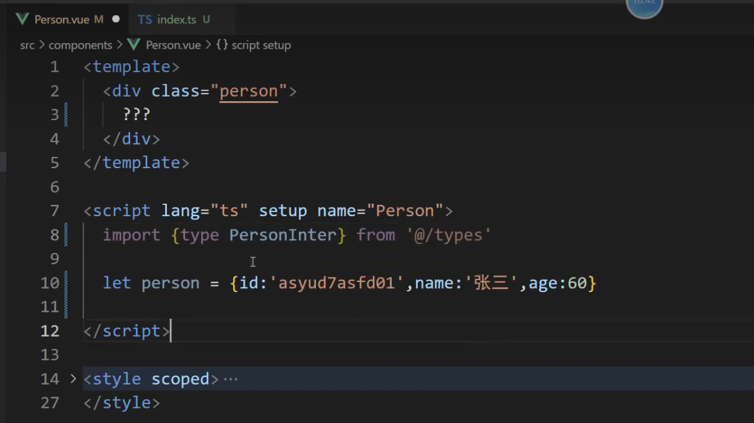This screenshot has width=754, height=423.
Task: Click line number 7 in the gutter
Action: point(54,211)
